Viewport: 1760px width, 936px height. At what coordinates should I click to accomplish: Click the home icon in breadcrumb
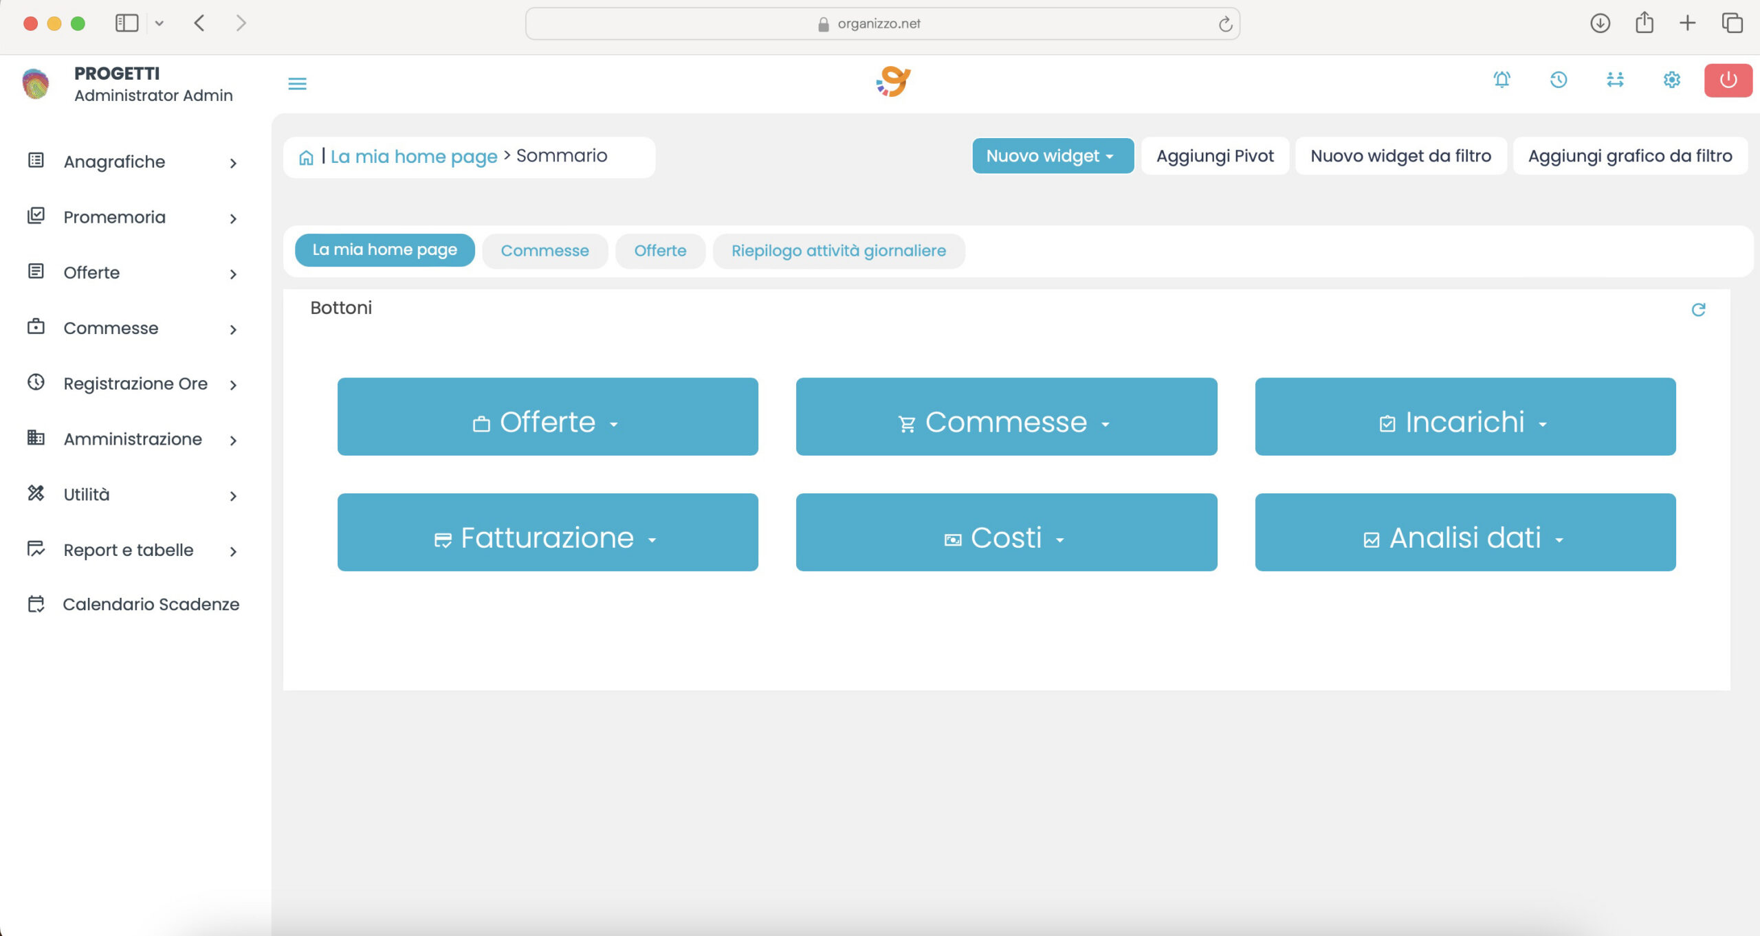click(x=306, y=157)
